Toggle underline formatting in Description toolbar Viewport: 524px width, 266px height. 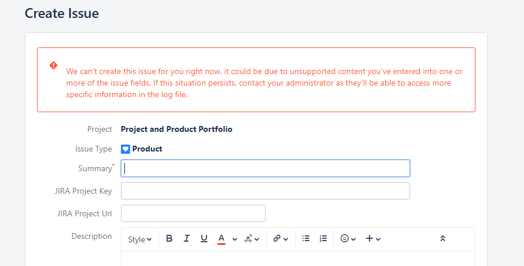click(x=204, y=239)
